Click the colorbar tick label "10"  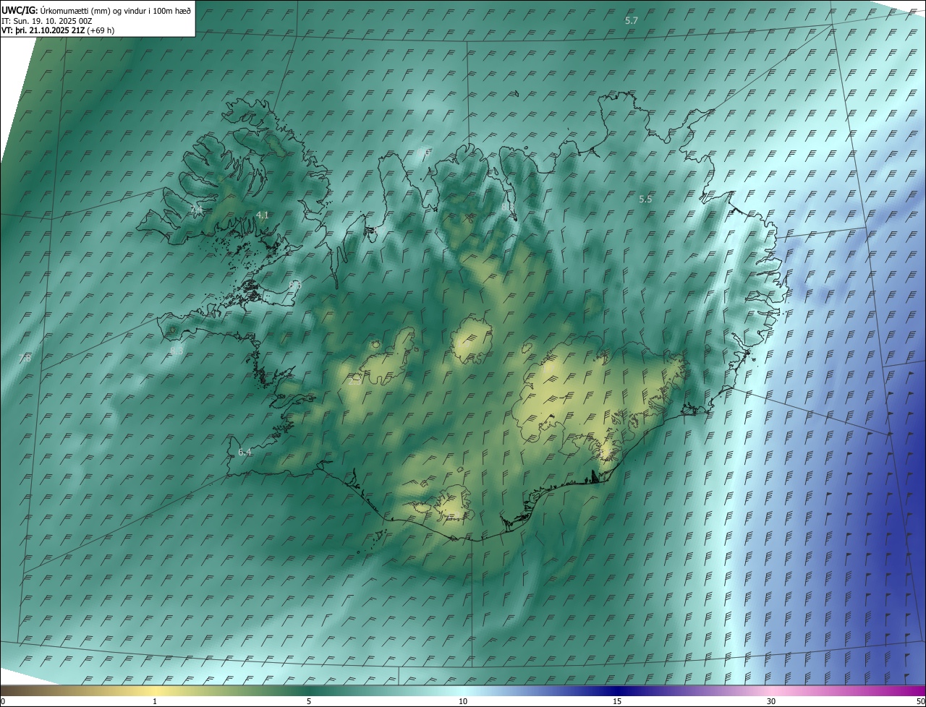pos(463,701)
